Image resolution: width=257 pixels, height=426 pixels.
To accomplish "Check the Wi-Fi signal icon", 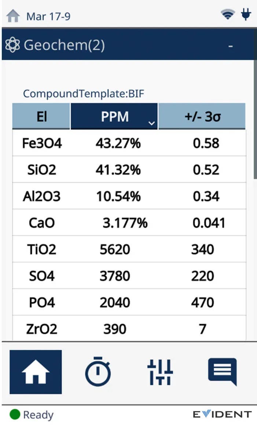I will click(228, 15).
